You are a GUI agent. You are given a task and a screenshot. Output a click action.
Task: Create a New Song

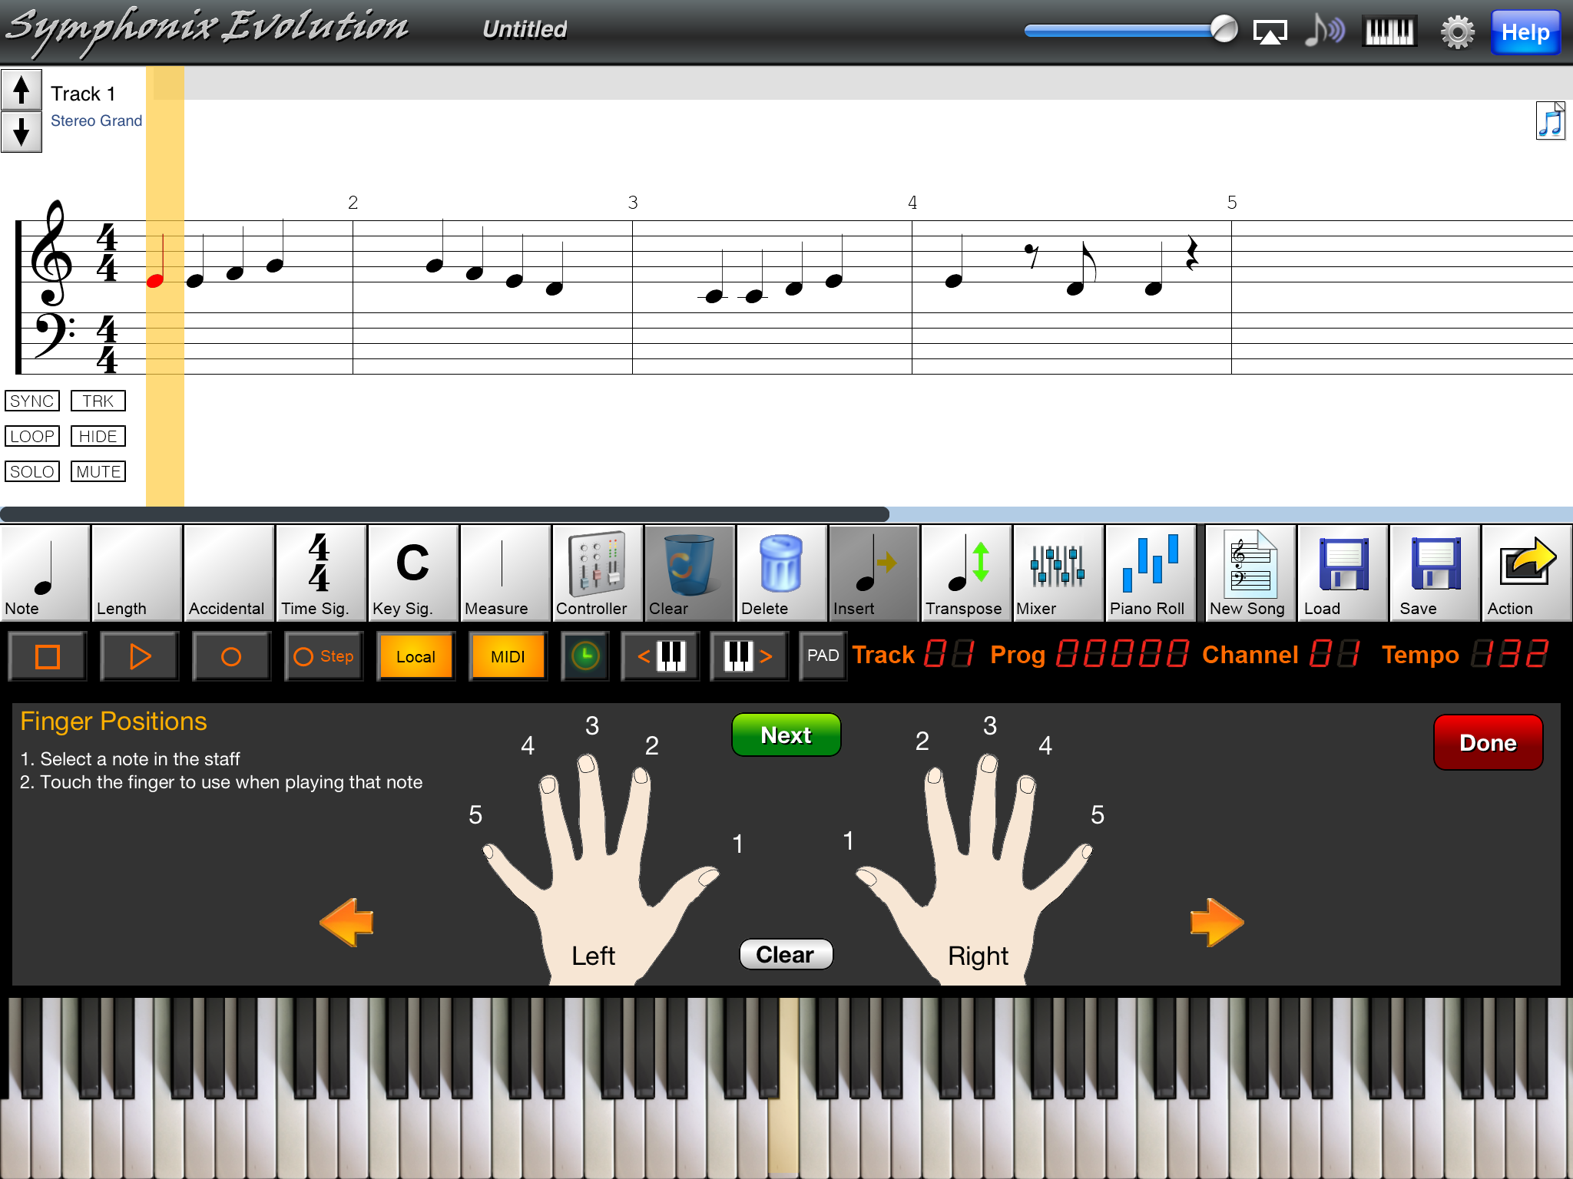tap(1250, 573)
